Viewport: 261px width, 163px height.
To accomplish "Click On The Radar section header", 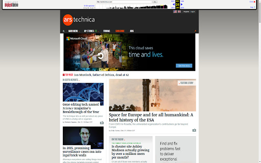I will [x=118, y=139].
